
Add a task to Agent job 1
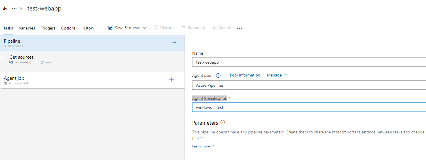click(x=171, y=80)
